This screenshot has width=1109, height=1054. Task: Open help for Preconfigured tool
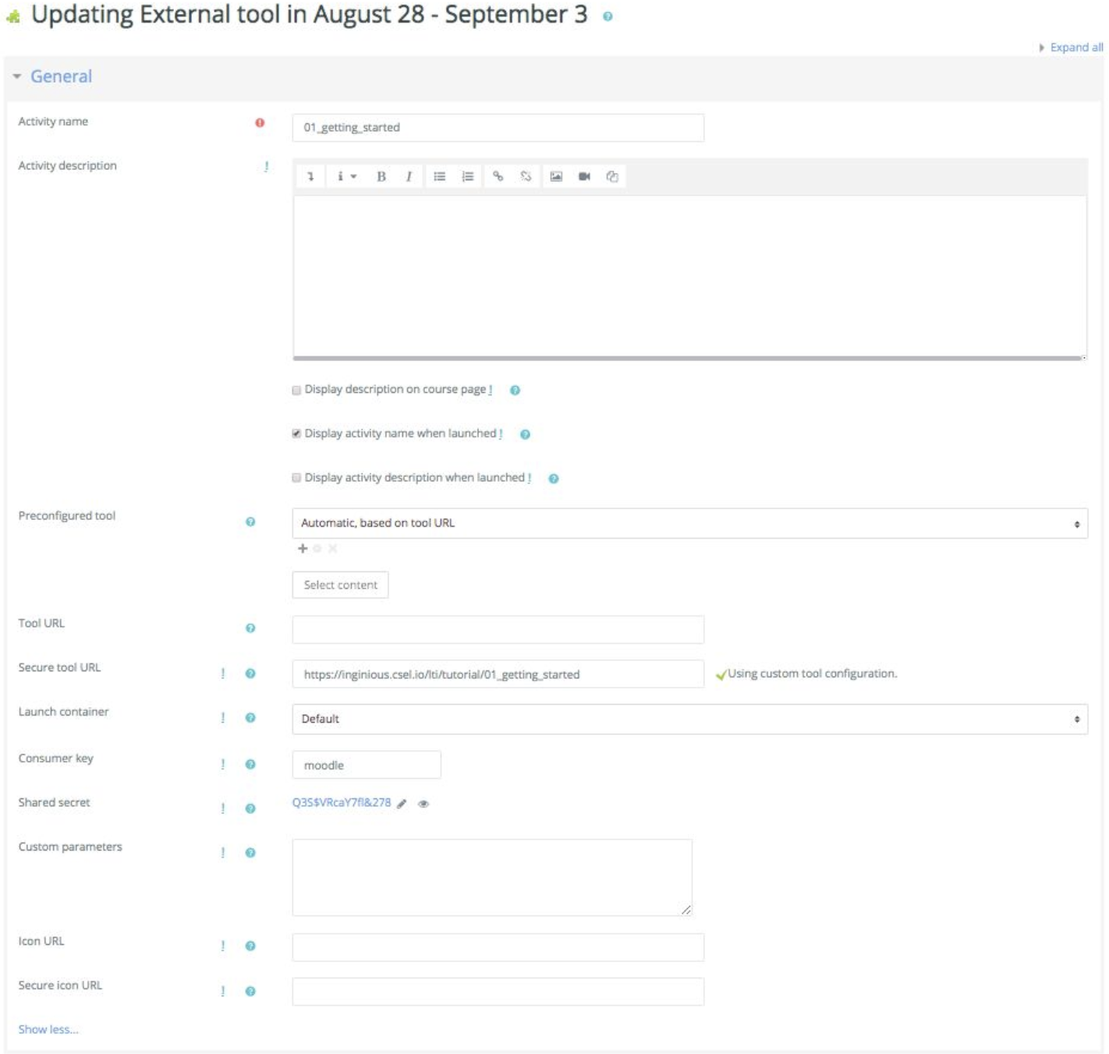coord(250,522)
